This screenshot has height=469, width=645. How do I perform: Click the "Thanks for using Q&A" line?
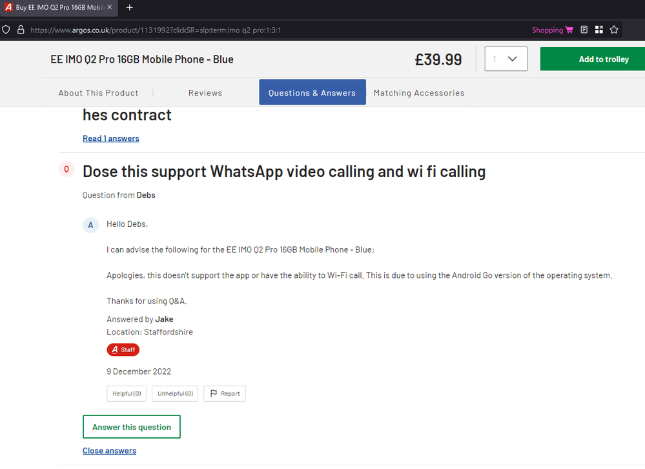(147, 301)
